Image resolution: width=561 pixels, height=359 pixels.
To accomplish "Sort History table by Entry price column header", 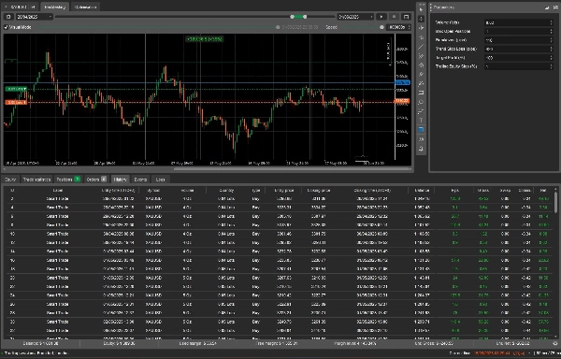I will point(284,190).
